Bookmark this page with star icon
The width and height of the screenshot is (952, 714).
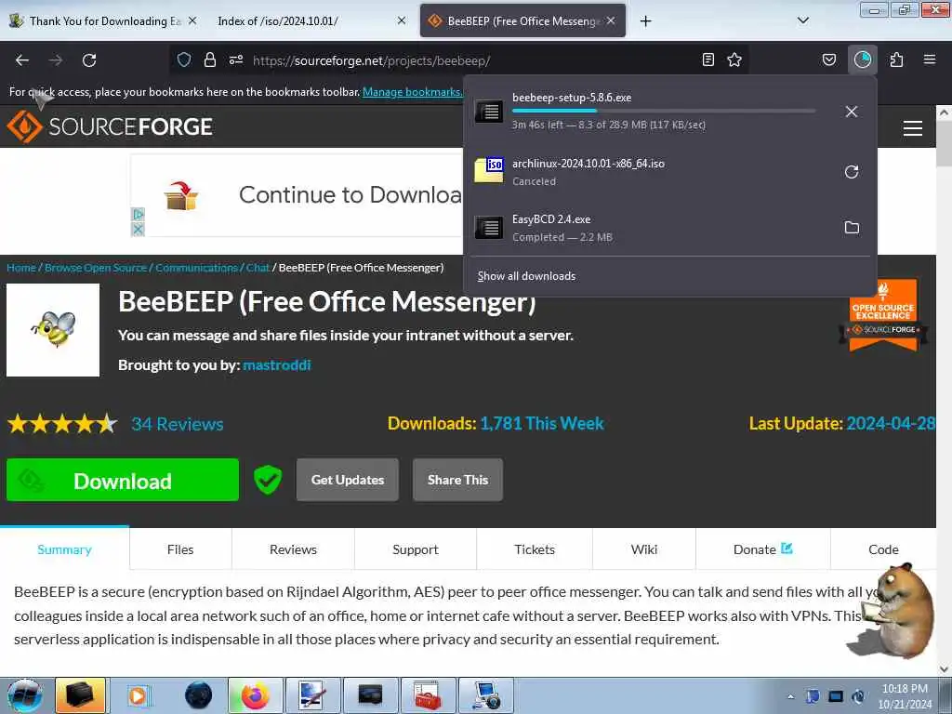734,59
